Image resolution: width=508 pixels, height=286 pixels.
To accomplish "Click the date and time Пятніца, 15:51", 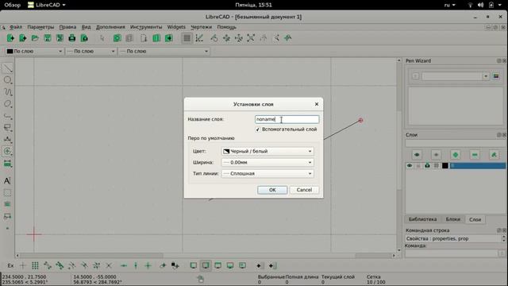I will (x=254, y=5).
